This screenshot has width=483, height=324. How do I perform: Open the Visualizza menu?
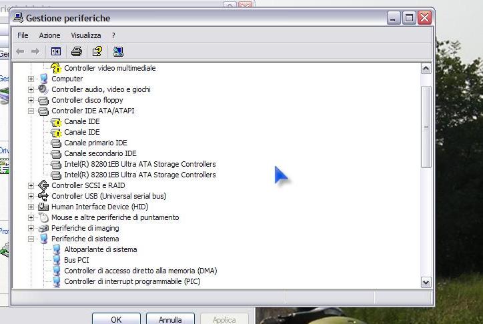click(x=86, y=36)
